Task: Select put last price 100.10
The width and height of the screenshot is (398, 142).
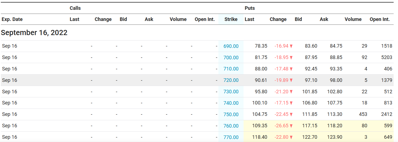Action: [260, 103]
